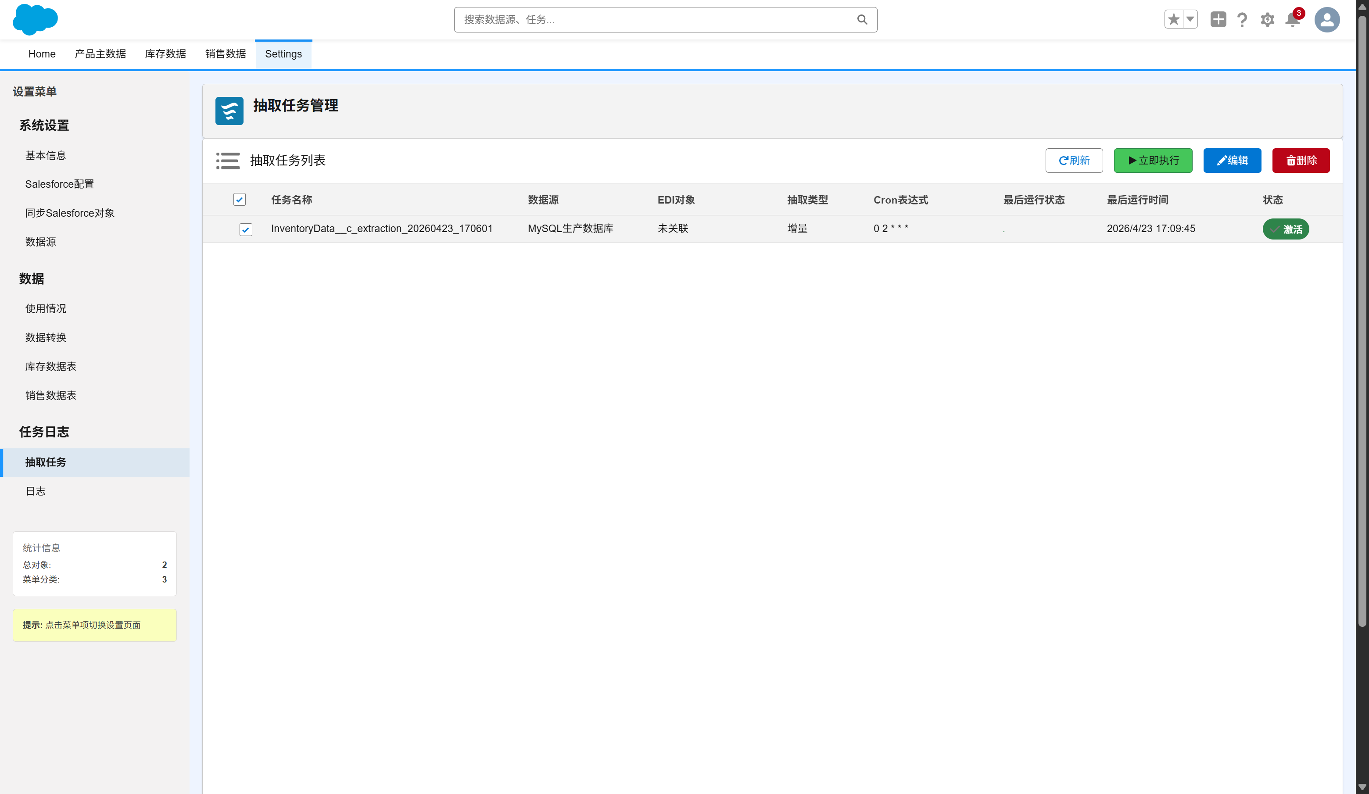Open the help question mark icon
Viewport: 1369px width, 794px height.
pos(1242,20)
